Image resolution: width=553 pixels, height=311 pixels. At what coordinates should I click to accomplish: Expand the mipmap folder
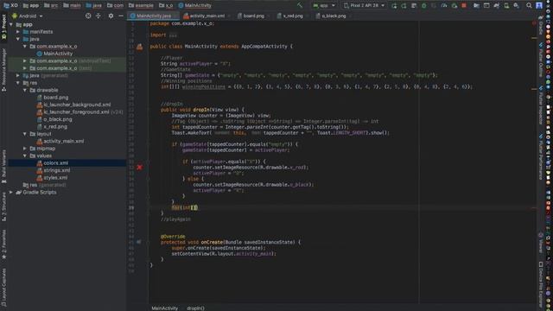click(x=25, y=149)
